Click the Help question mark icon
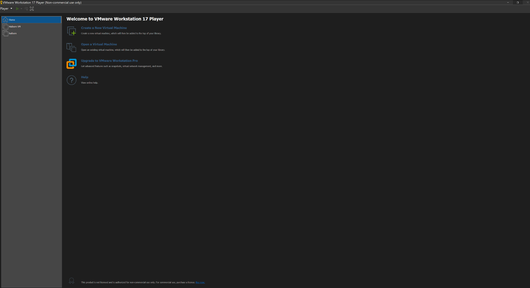 pos(71,80)
